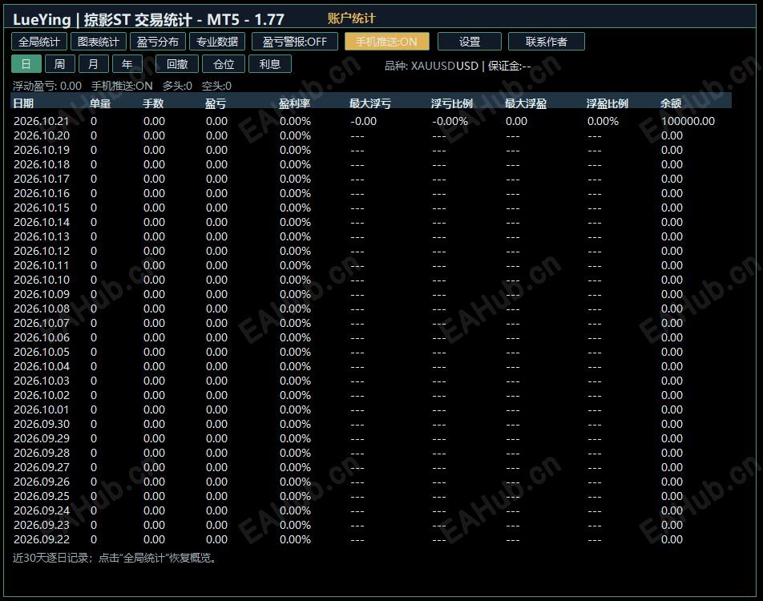Toggle 盈亏警报 alert on
Screen dimensions: 763x601
(295, 42)
